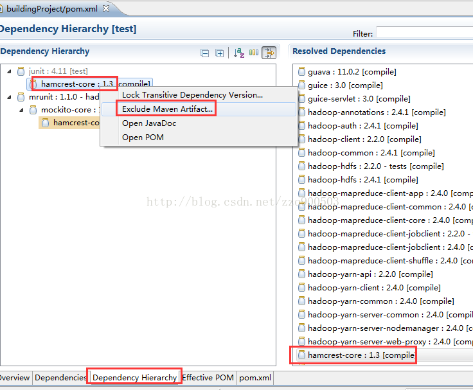Click the jar icon beside hadoop-yarn-api
The image size is (473, 390).
click(301, 274)
